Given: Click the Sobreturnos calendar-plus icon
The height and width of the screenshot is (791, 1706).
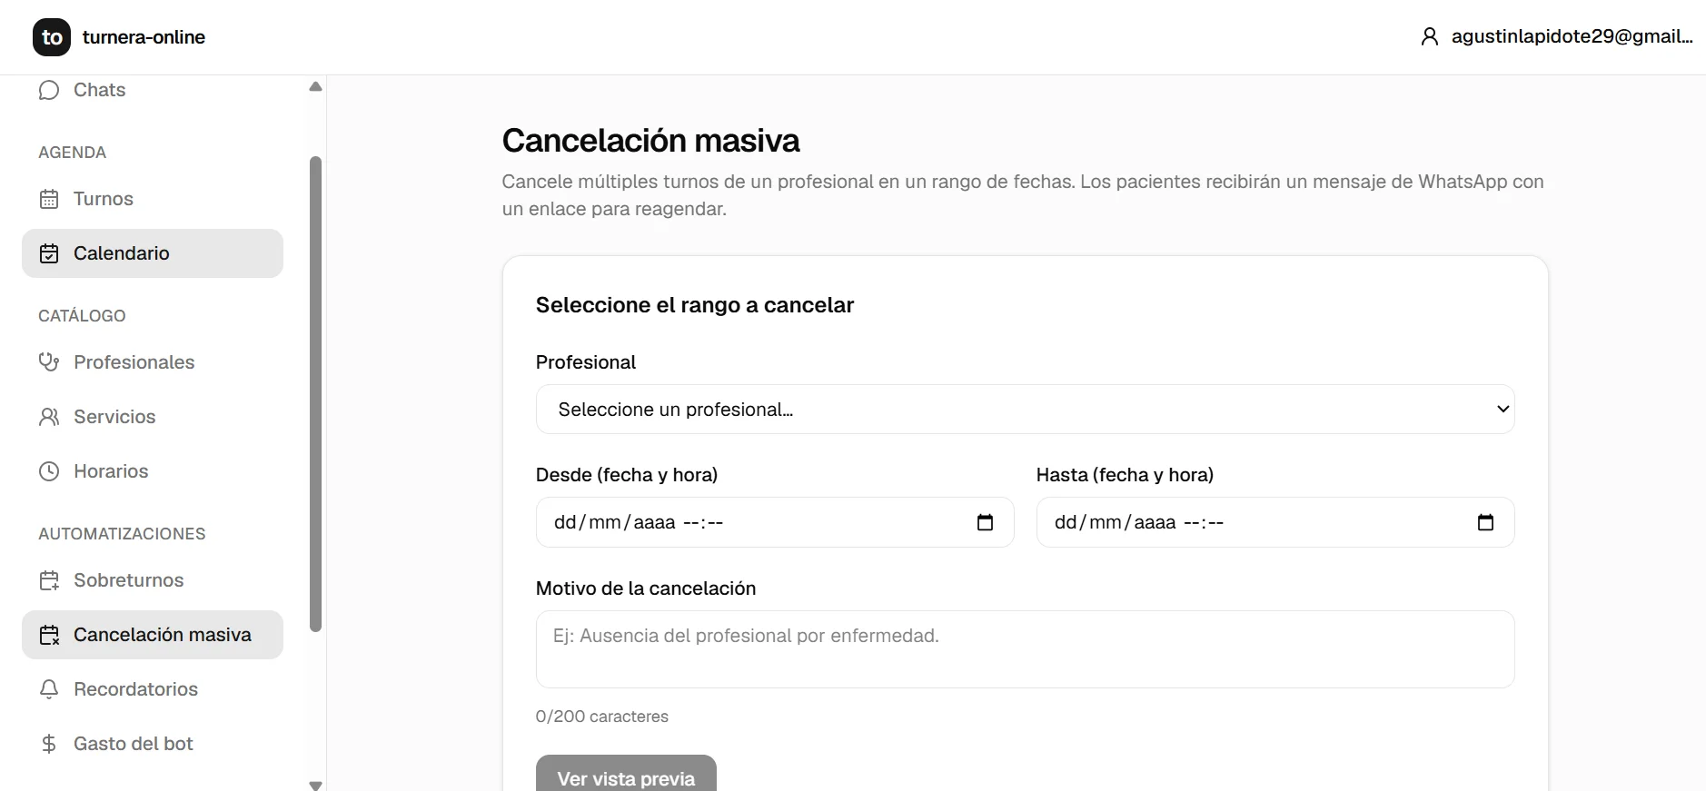Looking at the screenshot, I should 49,580.
